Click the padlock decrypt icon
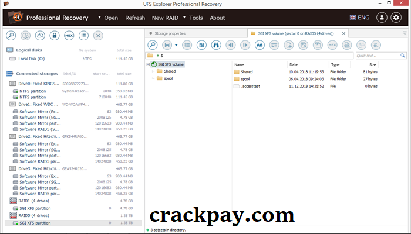Image resolution: width=411 pixels, height=234 pixels. coord(55,36)
